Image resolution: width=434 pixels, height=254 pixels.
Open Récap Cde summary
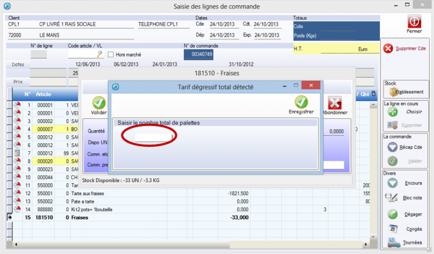coord(393,147)
